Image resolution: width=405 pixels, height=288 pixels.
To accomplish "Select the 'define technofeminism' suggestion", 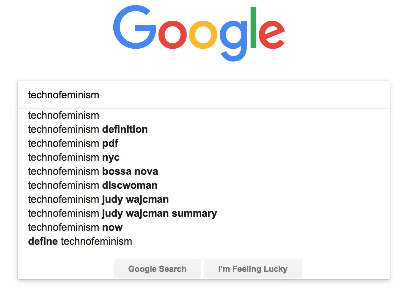I will click(x=80, y=241).
